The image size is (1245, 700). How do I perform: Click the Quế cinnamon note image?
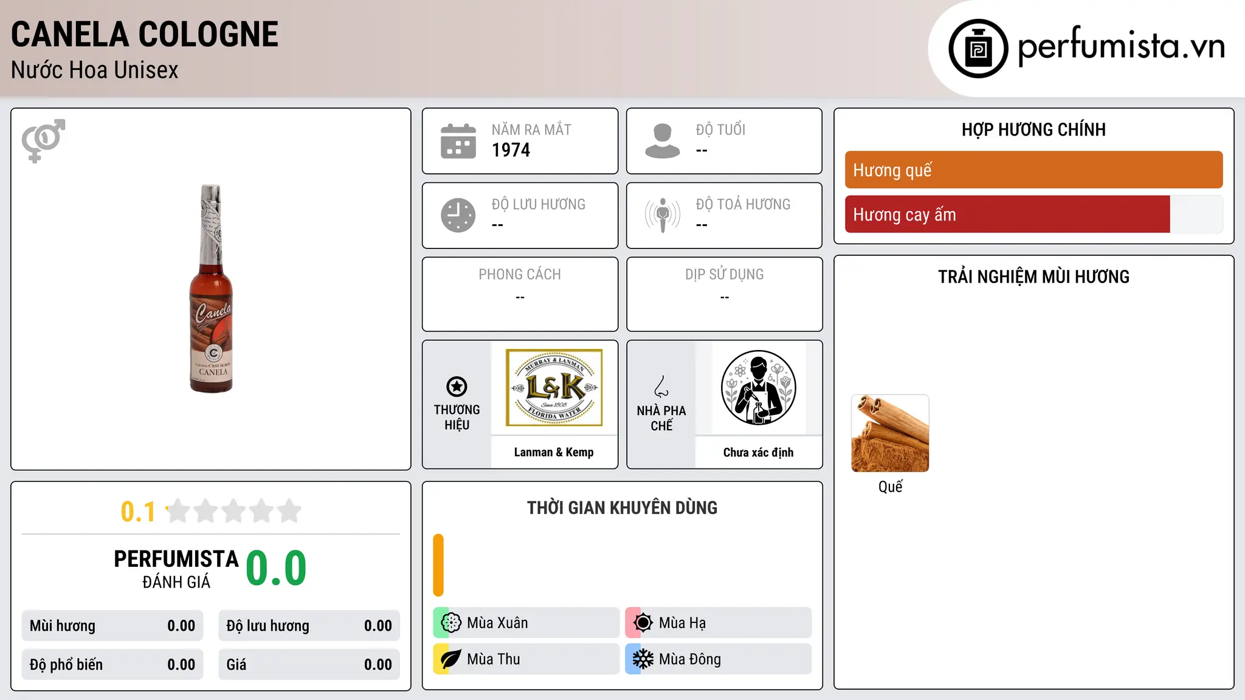tap(890, 433)
